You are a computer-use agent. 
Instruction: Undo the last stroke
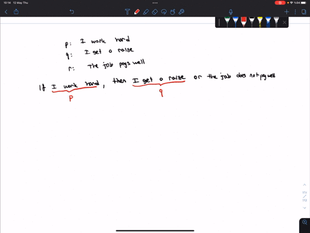[72, 12]
